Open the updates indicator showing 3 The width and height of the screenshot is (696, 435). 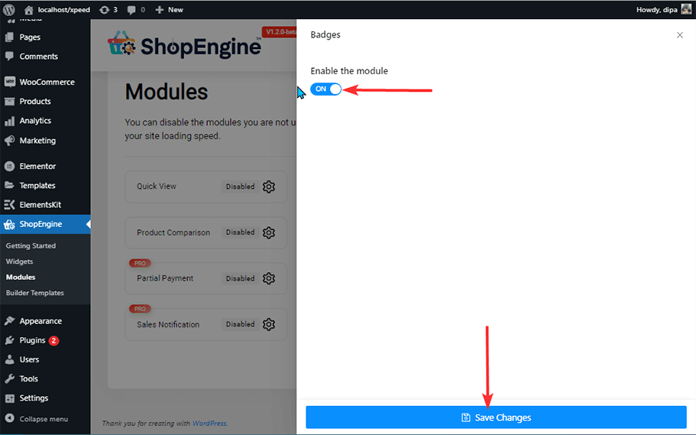(108, 9)
